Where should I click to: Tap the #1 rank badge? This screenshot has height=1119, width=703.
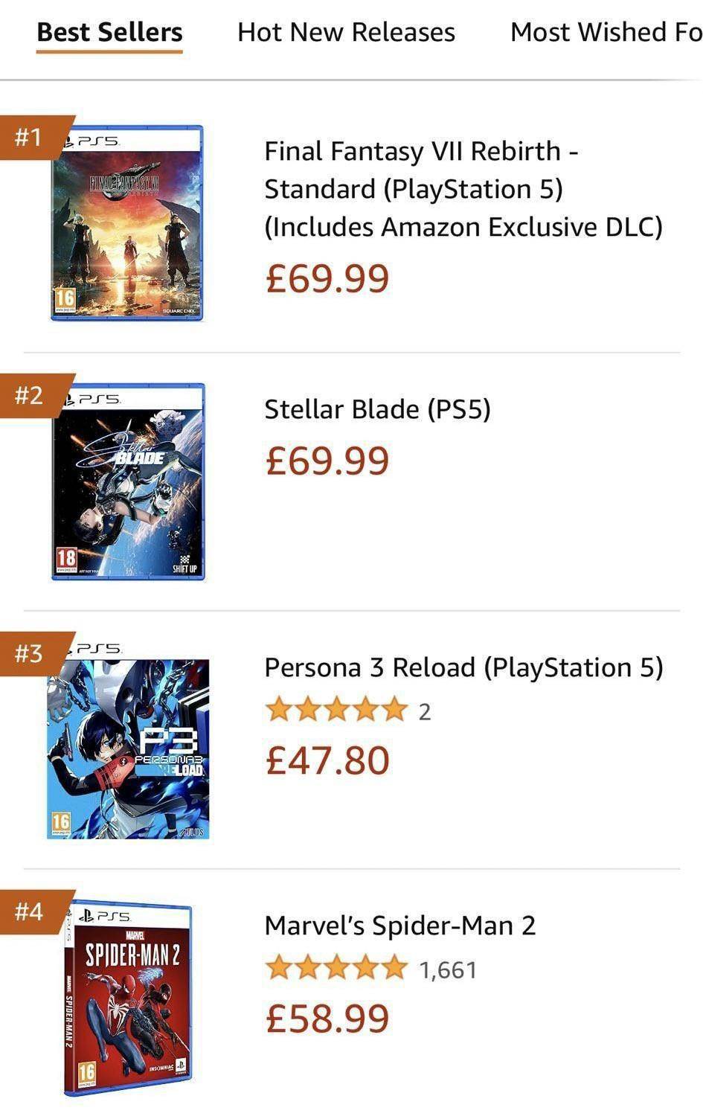click(x=30, y=137)
